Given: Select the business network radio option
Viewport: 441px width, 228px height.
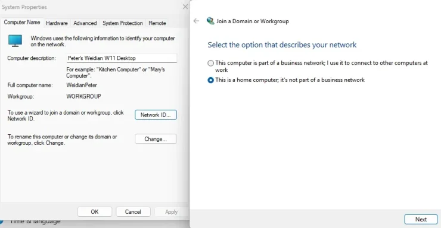Looking at the screenshot, I should (x=210, y=64).
